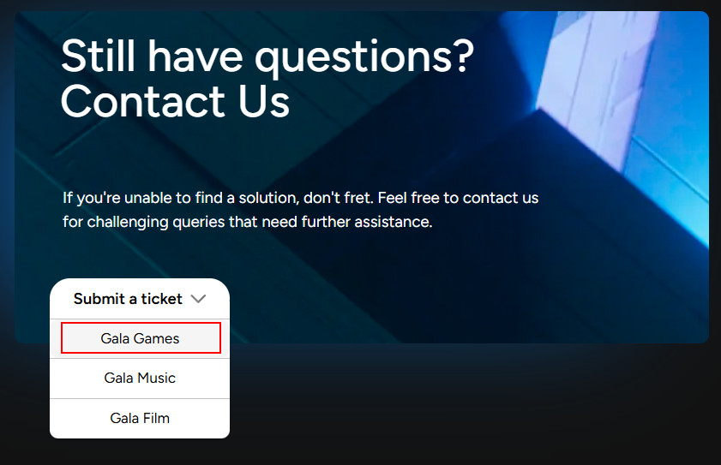
Task: Click the word 'Games' in first option
Action: click(156, 338)
